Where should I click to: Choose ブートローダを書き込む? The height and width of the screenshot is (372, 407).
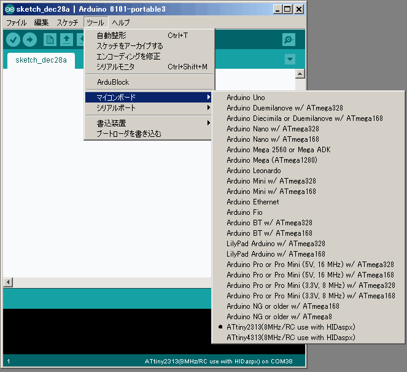148,133
